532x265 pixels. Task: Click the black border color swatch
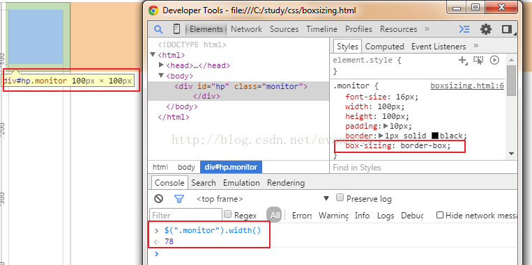pos(435,136)
